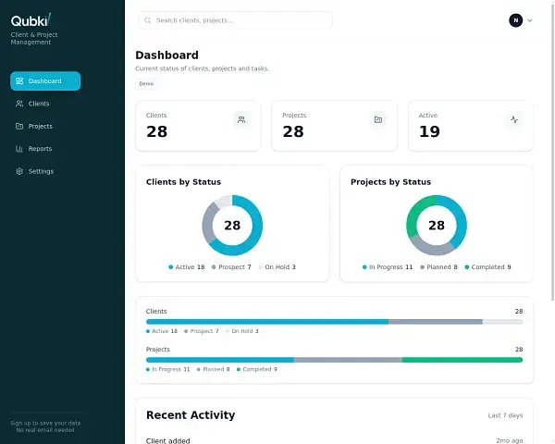Click the folder icon on Projects card
Screen dimensions: 555x444
(377, 119)
